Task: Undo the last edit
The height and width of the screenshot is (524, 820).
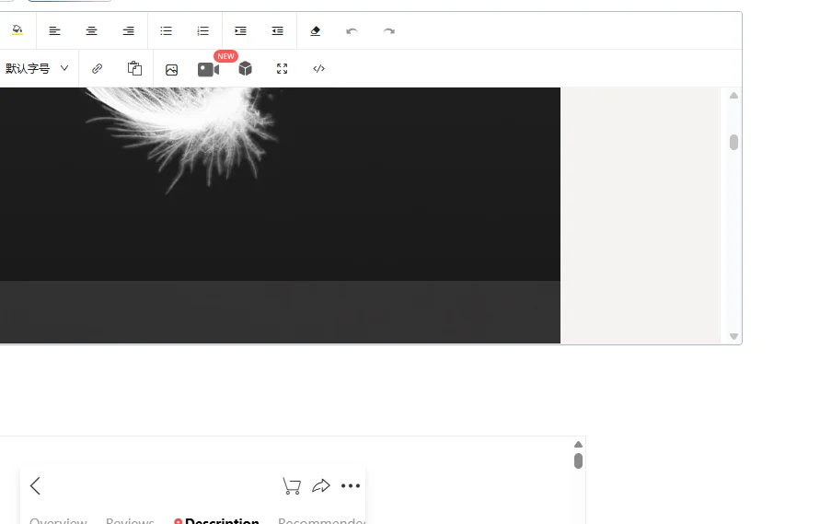Action: [352, 31]
